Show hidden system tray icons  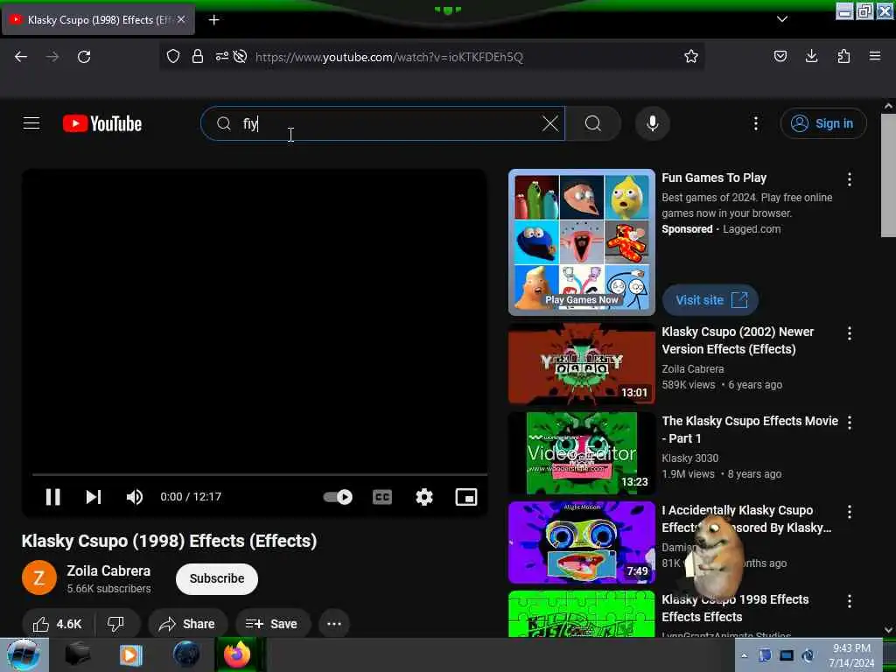[744, 655]
